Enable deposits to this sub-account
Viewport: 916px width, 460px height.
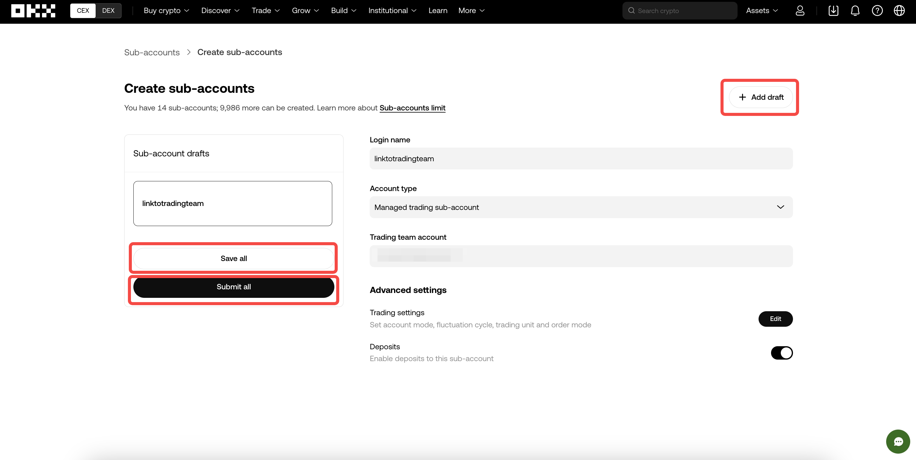[x=782, y=353]
